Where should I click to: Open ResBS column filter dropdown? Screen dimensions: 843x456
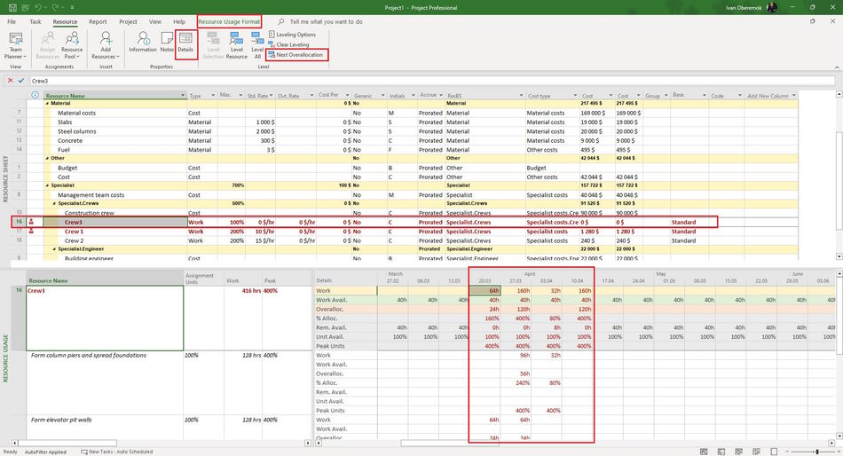point(521,96)
